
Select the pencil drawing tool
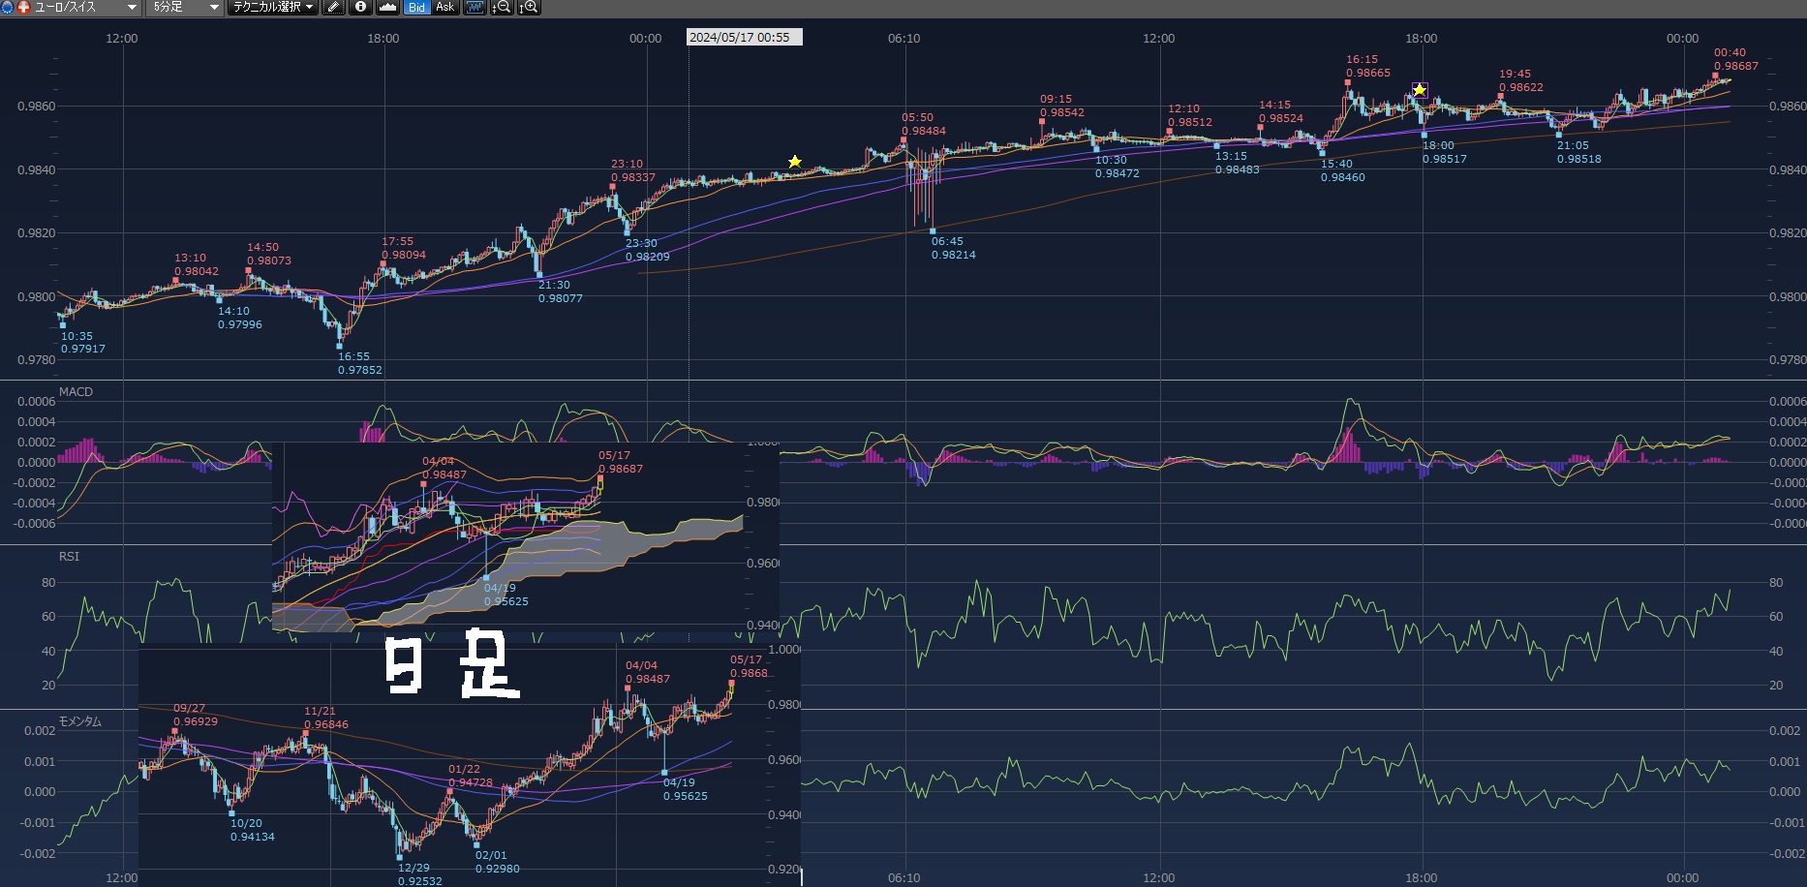click(x=333, y=8)
